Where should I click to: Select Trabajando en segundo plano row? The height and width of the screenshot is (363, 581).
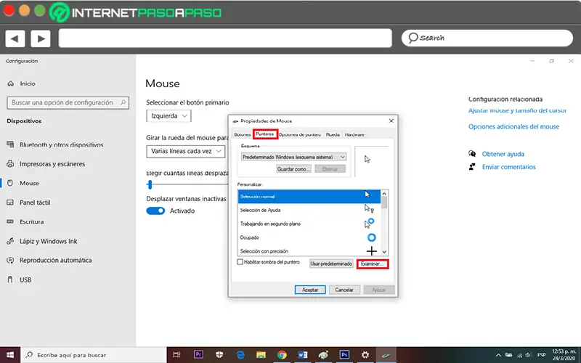pyautogui.click(x=309, y=224)
